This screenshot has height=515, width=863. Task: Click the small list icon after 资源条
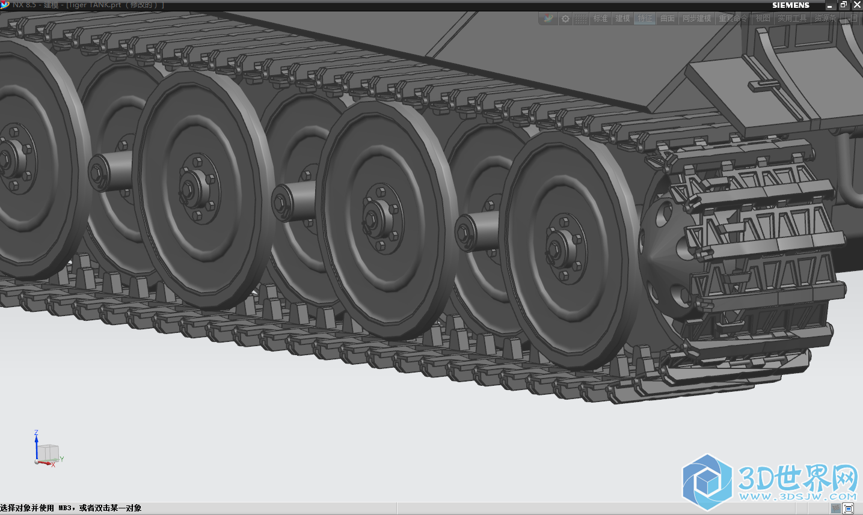click(853, 19)
